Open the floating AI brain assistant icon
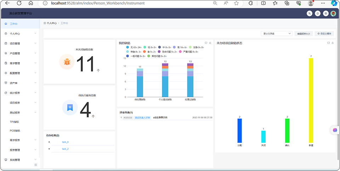Screen dimensions: 340x171 coord(335,130)
